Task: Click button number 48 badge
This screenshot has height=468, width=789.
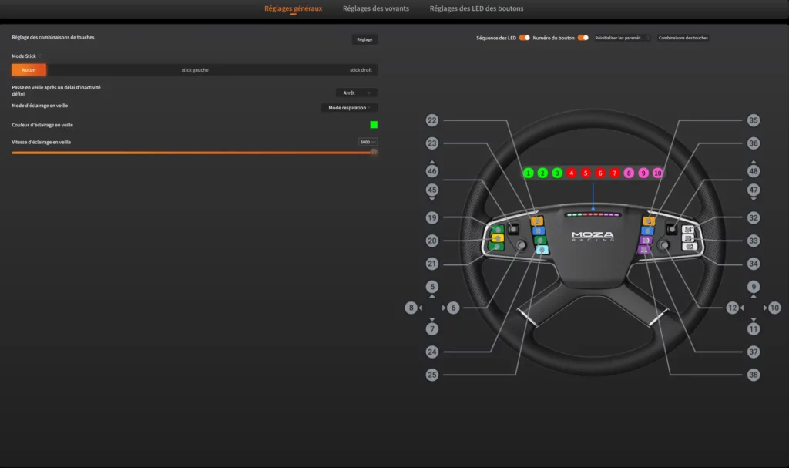Action: [754, 171]
